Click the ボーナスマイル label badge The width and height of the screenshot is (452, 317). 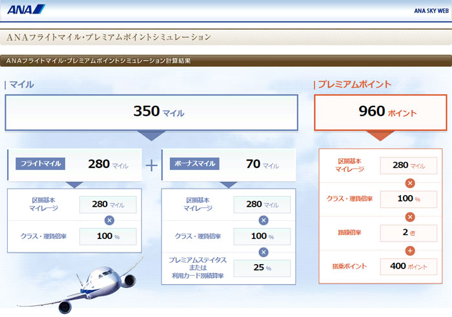[194, 164]
